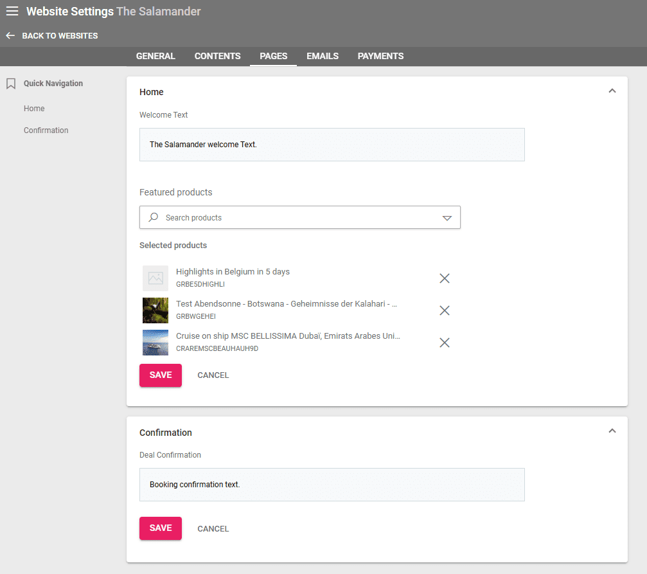Open the hamburger menu
The height and width of the screenshot is (574, 647).
(12, 12)
